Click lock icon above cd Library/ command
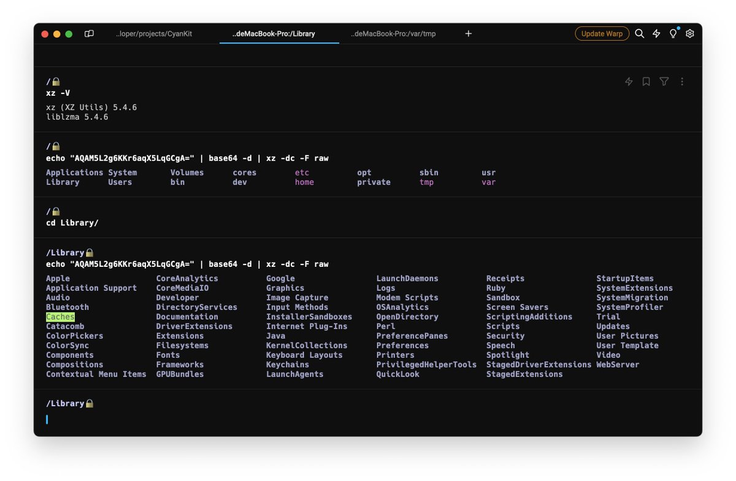This screenshot has width=736, height=481. tap(56, 212)
